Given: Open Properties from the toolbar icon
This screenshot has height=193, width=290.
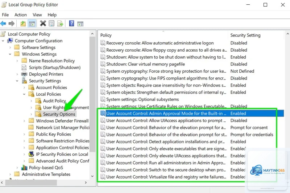Looking at the screenshot, I should point(51,23).
